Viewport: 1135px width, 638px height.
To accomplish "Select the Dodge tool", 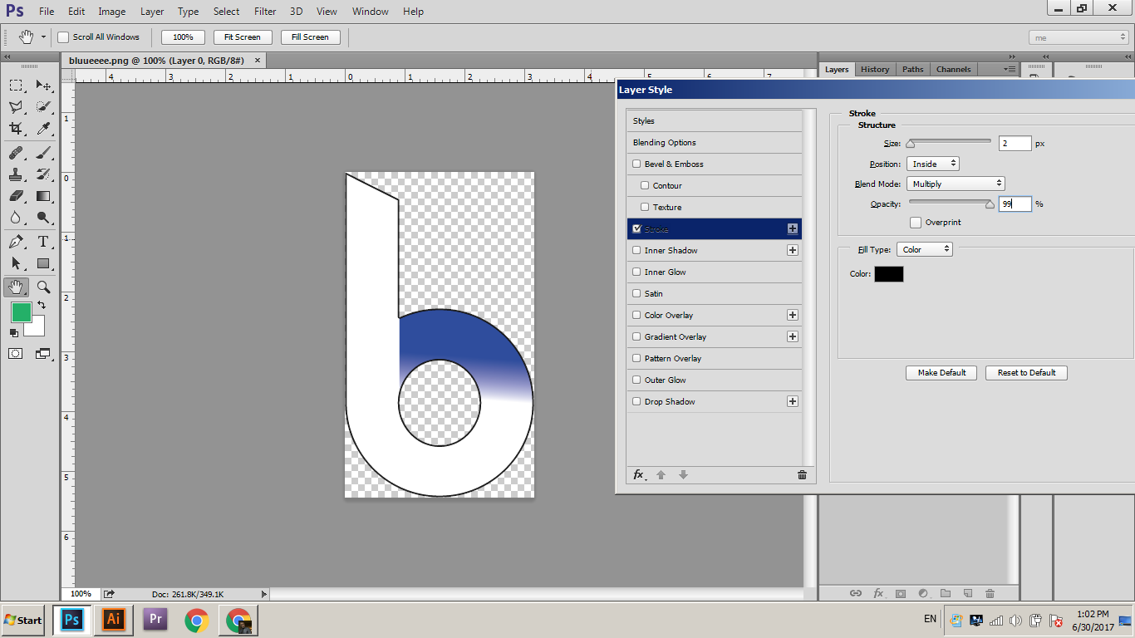I will pos(43,218).
